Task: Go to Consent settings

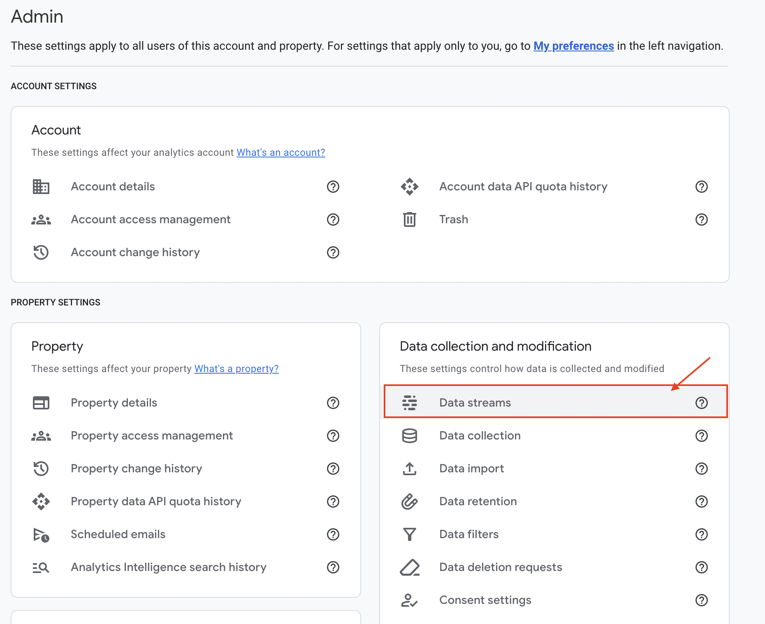Action: [x=485, y=600]
